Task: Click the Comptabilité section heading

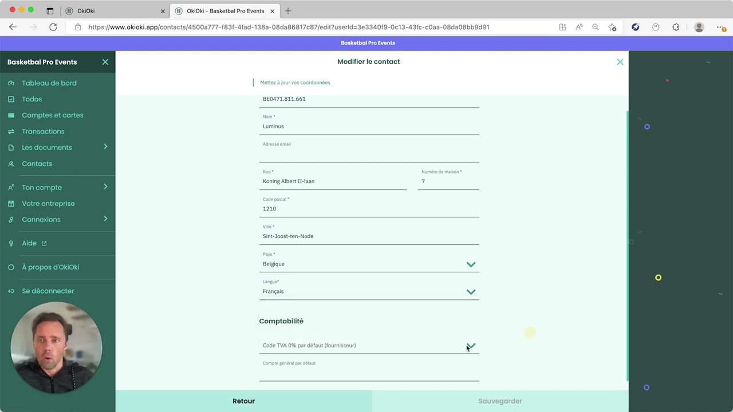Action: tap(281, 321)
